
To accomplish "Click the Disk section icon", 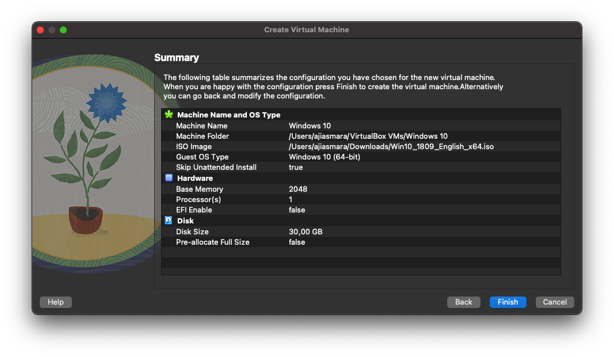I will [x=169, y=221].
